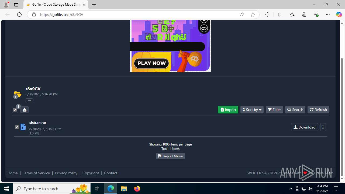This screenshot has width=345, height=194.
Task: Click the Report Abuse button
Action: (170, 156)
